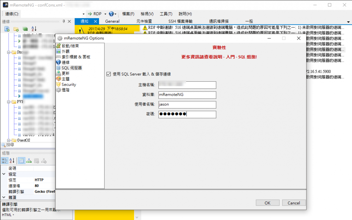
Task: Click the 主機名稱 input field
Action: [x=187, y=85]
